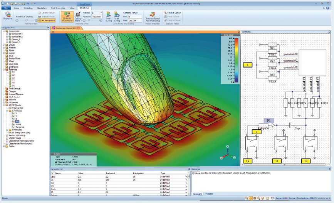Click the Number of Objects slider
This screenshot has height=203, width=334.
click(26, 20)
